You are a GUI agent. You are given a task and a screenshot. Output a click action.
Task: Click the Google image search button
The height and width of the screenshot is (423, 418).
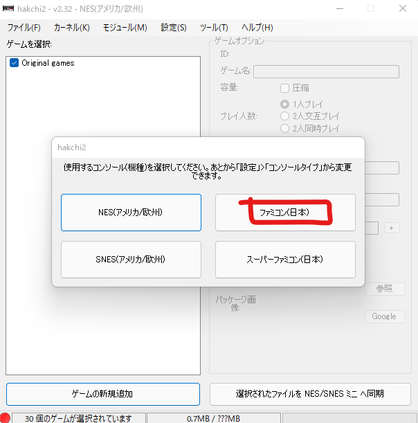[385, 316]
